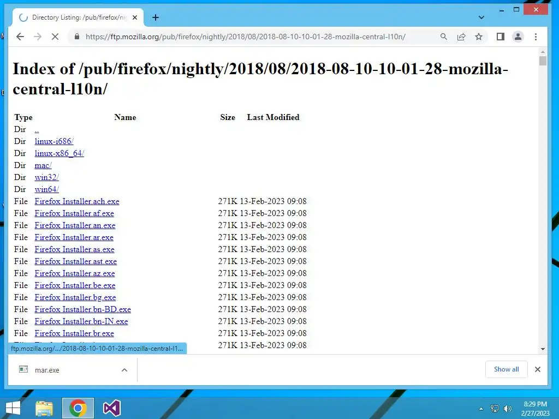Click the 'Index of /pub/firefox/nightly' heading
This screenshot has height=419, width=559.
(260, 79)
